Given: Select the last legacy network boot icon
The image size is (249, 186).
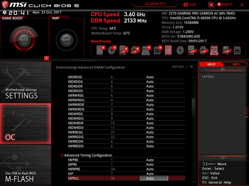Looking at the screenshot, I should click(237, 50).
